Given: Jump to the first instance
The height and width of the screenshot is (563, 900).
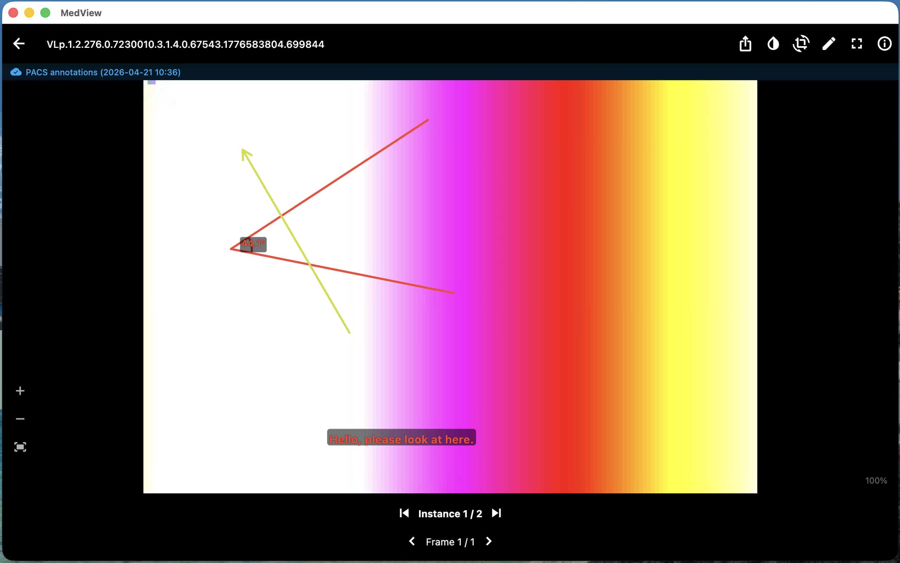Looking at the screenshot, I should click(404, 513).
